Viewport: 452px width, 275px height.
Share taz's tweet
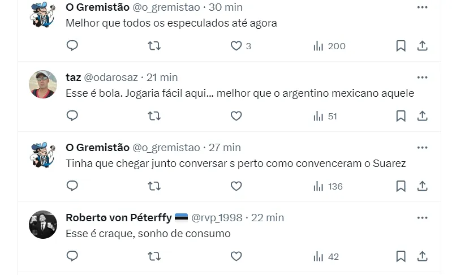[x=422, y=116]
